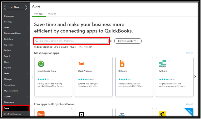Click Bill.com star rating (972)

pos(126,79)
